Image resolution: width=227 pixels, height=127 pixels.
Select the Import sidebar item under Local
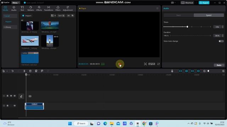tap(8, 22)
